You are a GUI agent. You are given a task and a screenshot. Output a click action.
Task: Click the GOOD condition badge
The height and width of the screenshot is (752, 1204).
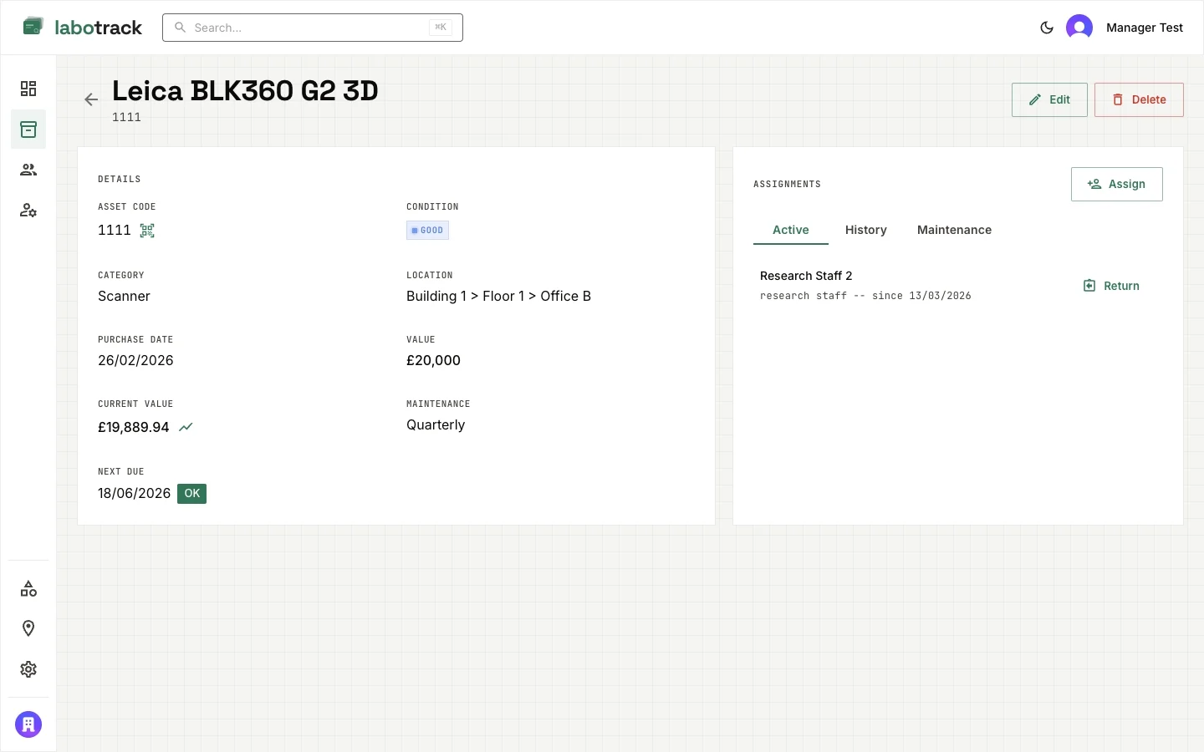pos(427,231)
